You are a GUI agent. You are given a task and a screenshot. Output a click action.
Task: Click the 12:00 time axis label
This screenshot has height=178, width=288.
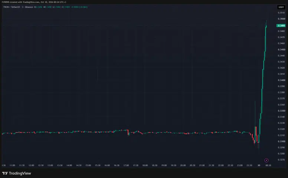tap(31, 165)
